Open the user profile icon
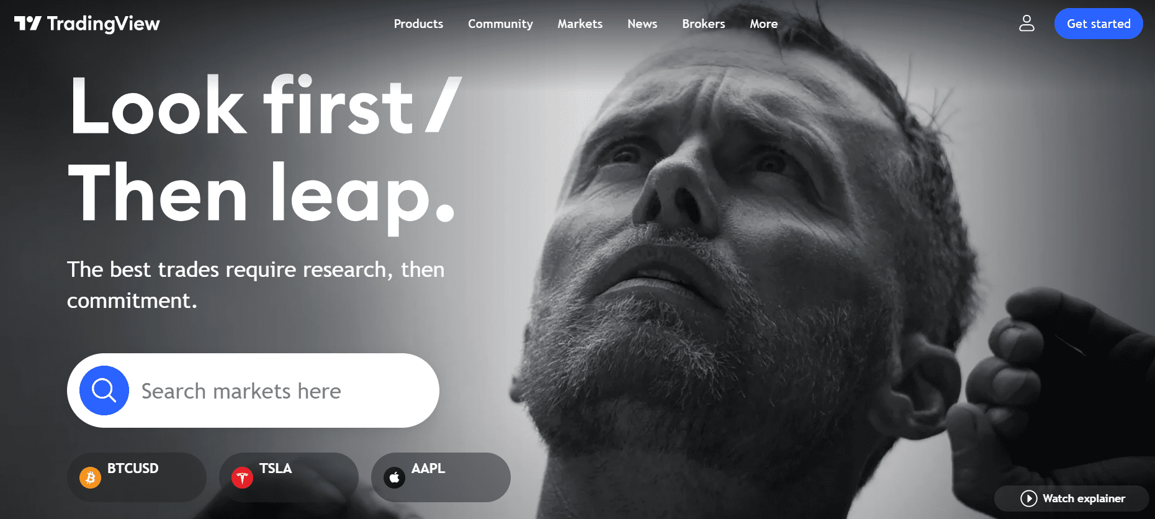This screenshot has width=1155, height=519. click(1027, 24)
